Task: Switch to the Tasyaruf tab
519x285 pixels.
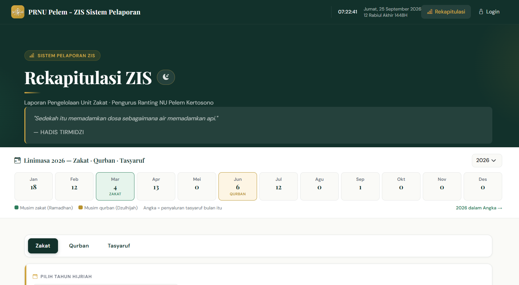Action: [119, 246]
